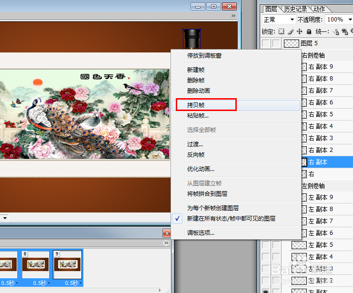Toggle link box of 左 副本 5
353x293 pixels.
point(276,244)
